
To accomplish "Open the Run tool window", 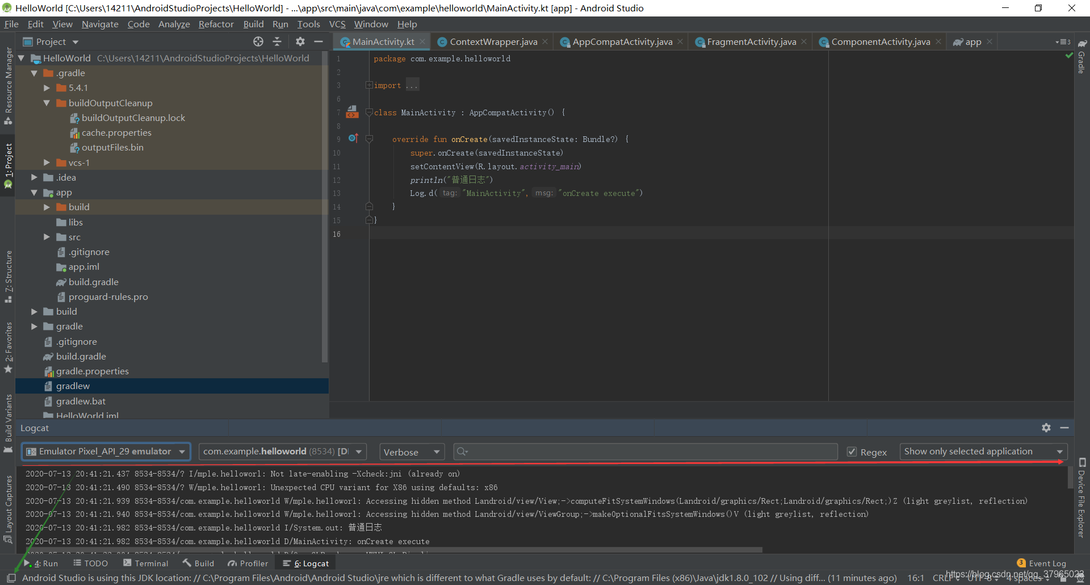I will (x=40, y=563).
